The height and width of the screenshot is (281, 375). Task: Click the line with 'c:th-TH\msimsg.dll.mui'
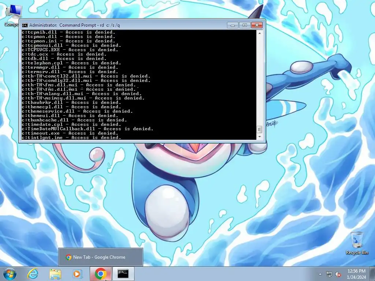83,98
